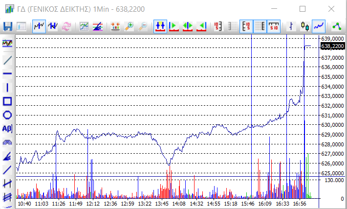Click the pink refresh arrows icon
Image resolution: width=347 pixels, height=209 pixels.
point(66,26)
